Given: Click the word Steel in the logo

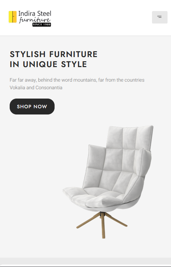Looking at the screenshot, I should pyautogui.click(x=44, y=13).
